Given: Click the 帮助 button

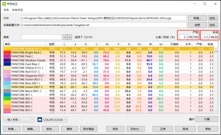Looking at the screenshot, I should tap(208, 129).
